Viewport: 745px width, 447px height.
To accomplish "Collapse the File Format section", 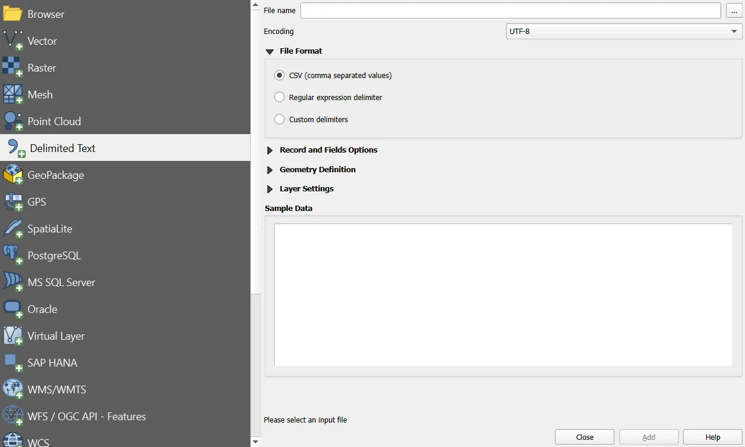I will pyautogui.click(x=270, y=51).
